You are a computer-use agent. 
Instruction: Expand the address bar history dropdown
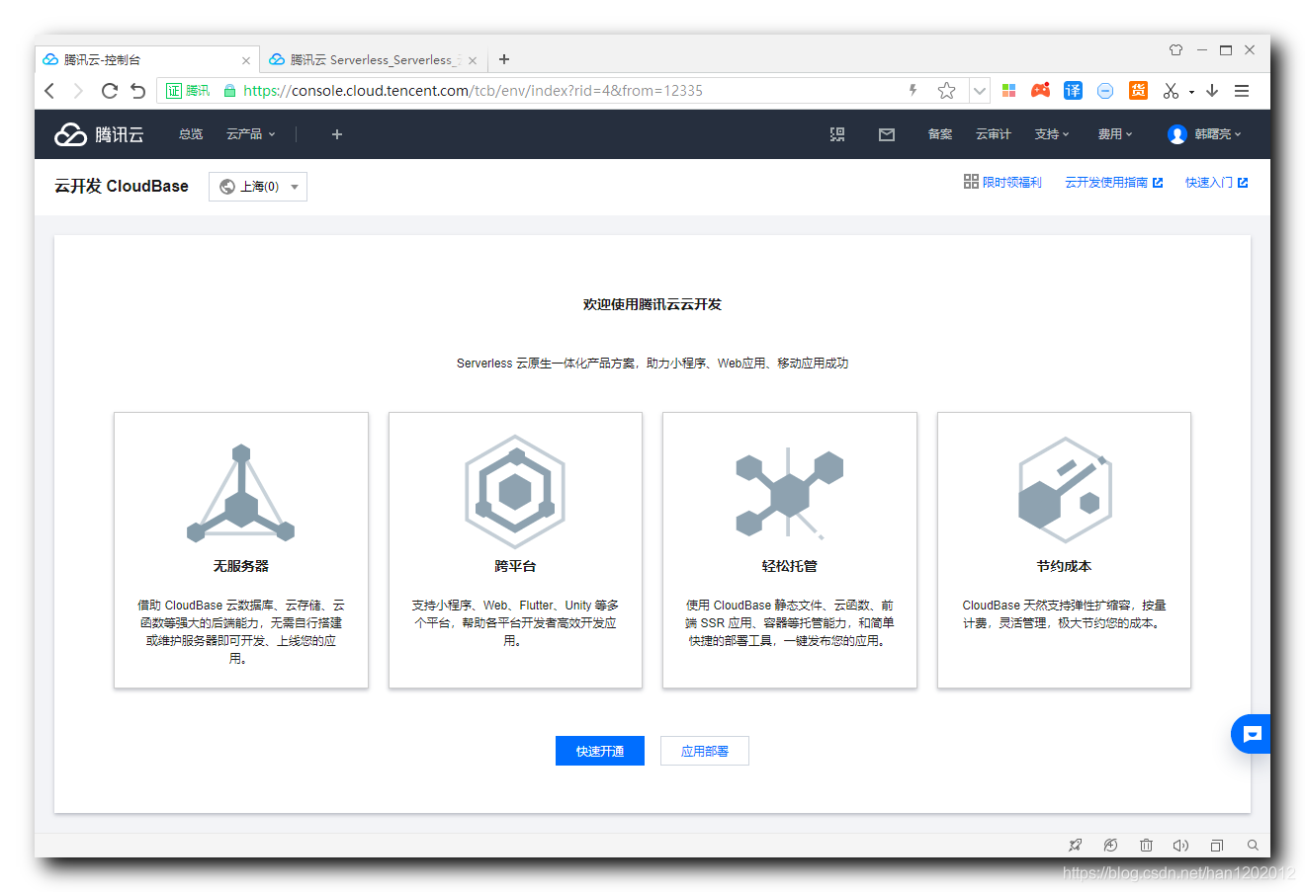979,91
